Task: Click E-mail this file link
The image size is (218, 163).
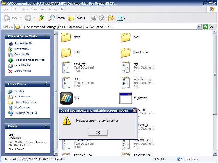Action: click(x=22, y=65)
